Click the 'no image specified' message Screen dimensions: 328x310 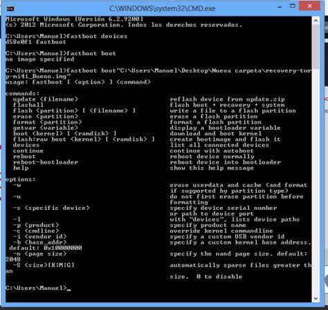39,59
